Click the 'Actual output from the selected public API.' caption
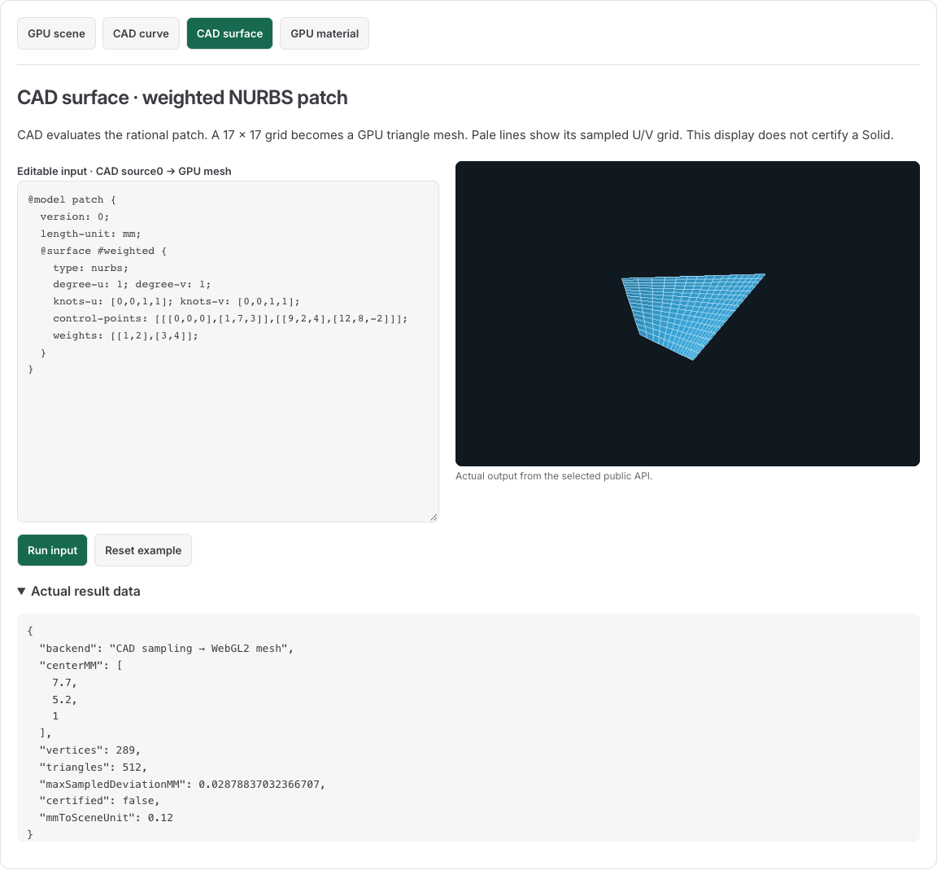This screenshot has width=937, height=870. tap(554, 476)
